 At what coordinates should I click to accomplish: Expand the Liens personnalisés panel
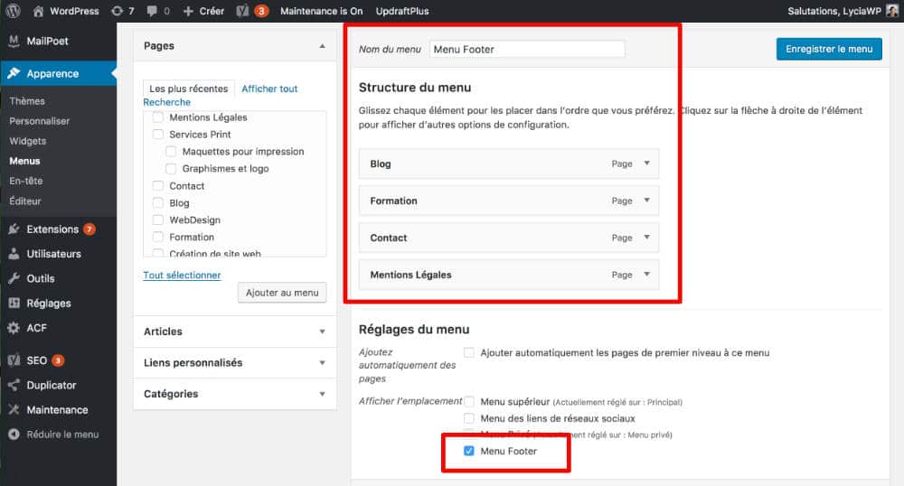[x=323, y=363]
